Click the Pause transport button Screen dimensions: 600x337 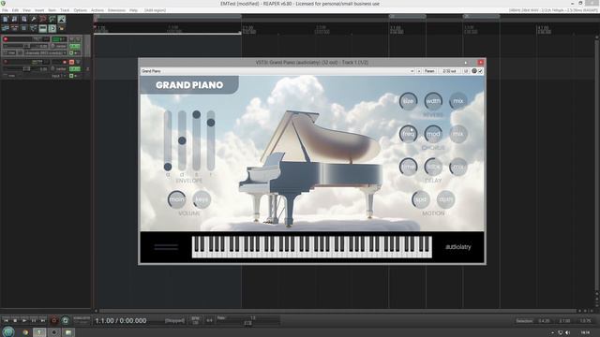click(x=34, y=320)
